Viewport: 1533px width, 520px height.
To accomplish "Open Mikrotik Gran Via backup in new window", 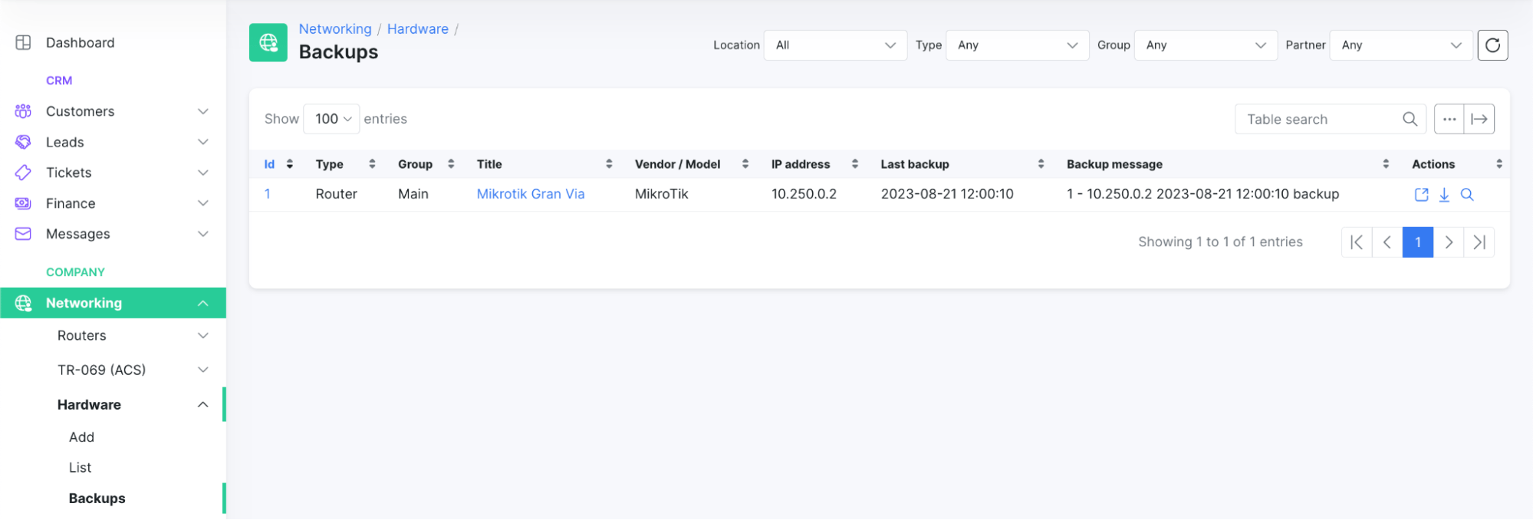I will coord(1421,195).
